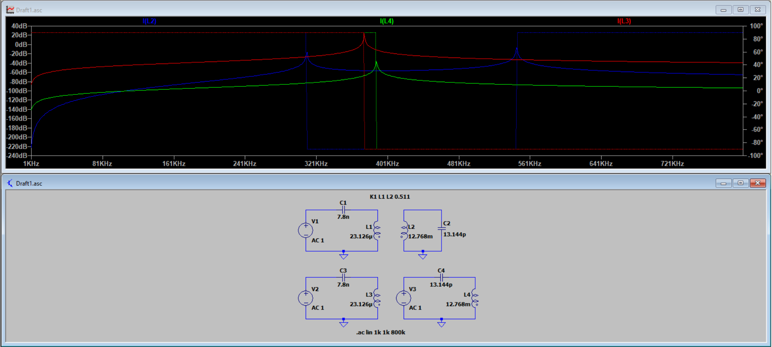Click the I(L3) trace label

[x=624, y=21]
